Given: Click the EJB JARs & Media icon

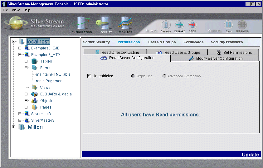Looking at the screenshot, I should coord(34,94).
